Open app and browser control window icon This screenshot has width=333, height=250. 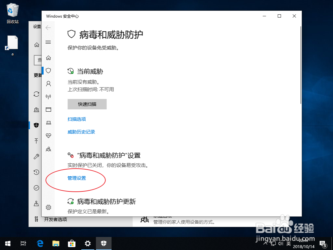pos(48,109)
